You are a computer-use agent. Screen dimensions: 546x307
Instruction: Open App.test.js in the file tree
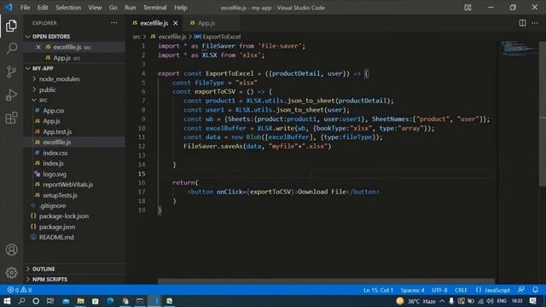tap(57, 132)
